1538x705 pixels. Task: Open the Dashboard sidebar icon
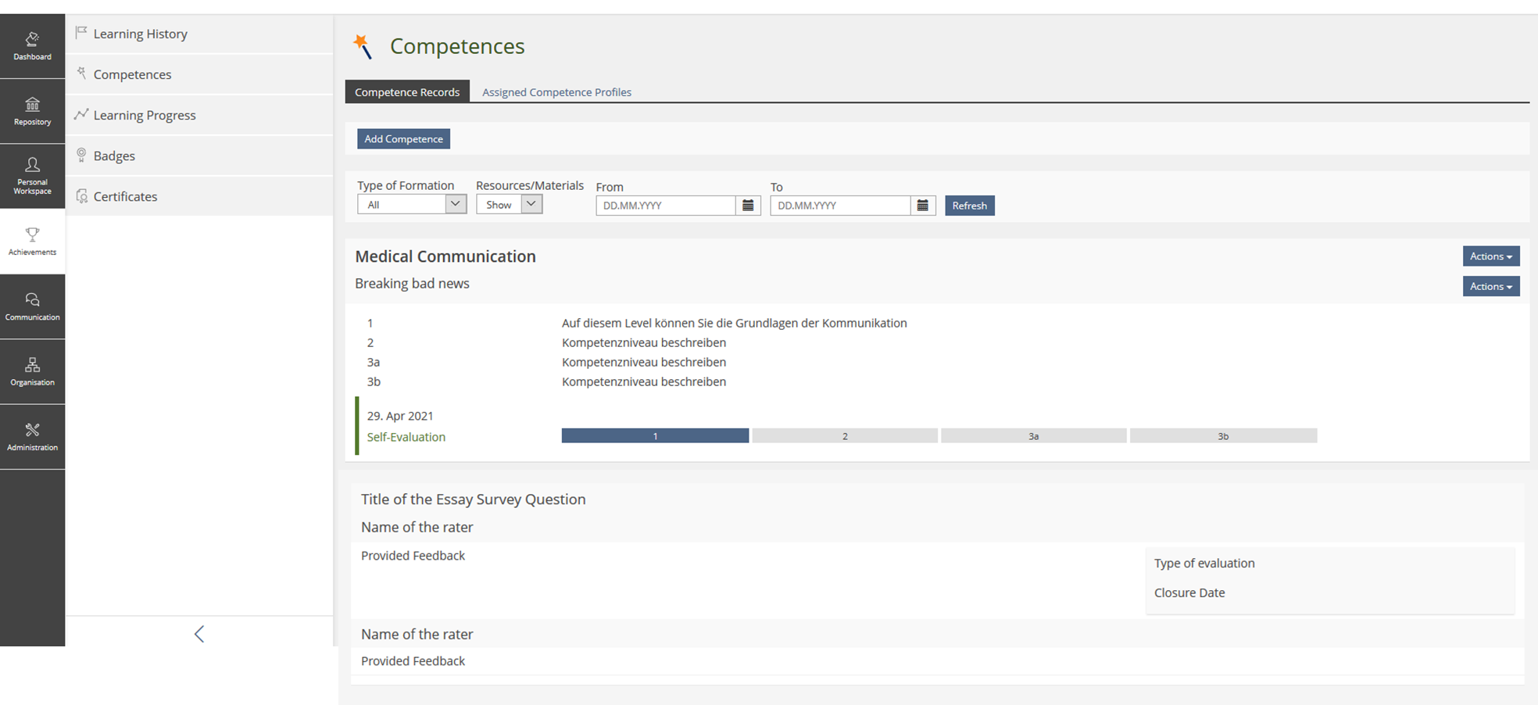point(32,45)
